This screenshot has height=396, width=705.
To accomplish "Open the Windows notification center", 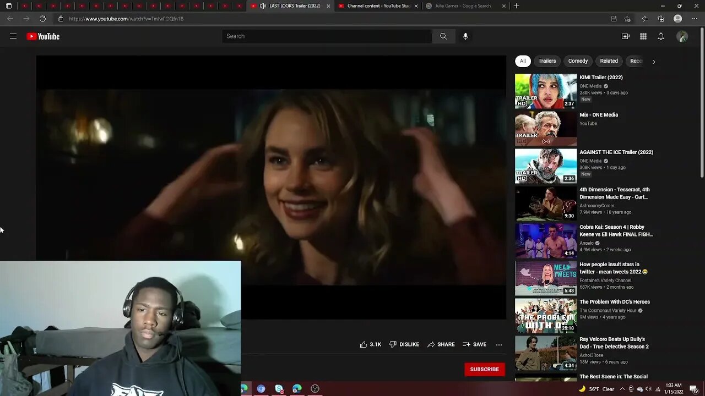I will (x=693, y=389).
